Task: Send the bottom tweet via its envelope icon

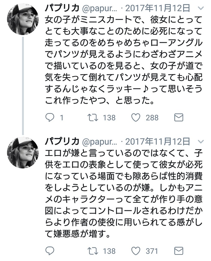Action: pos(178,251)
